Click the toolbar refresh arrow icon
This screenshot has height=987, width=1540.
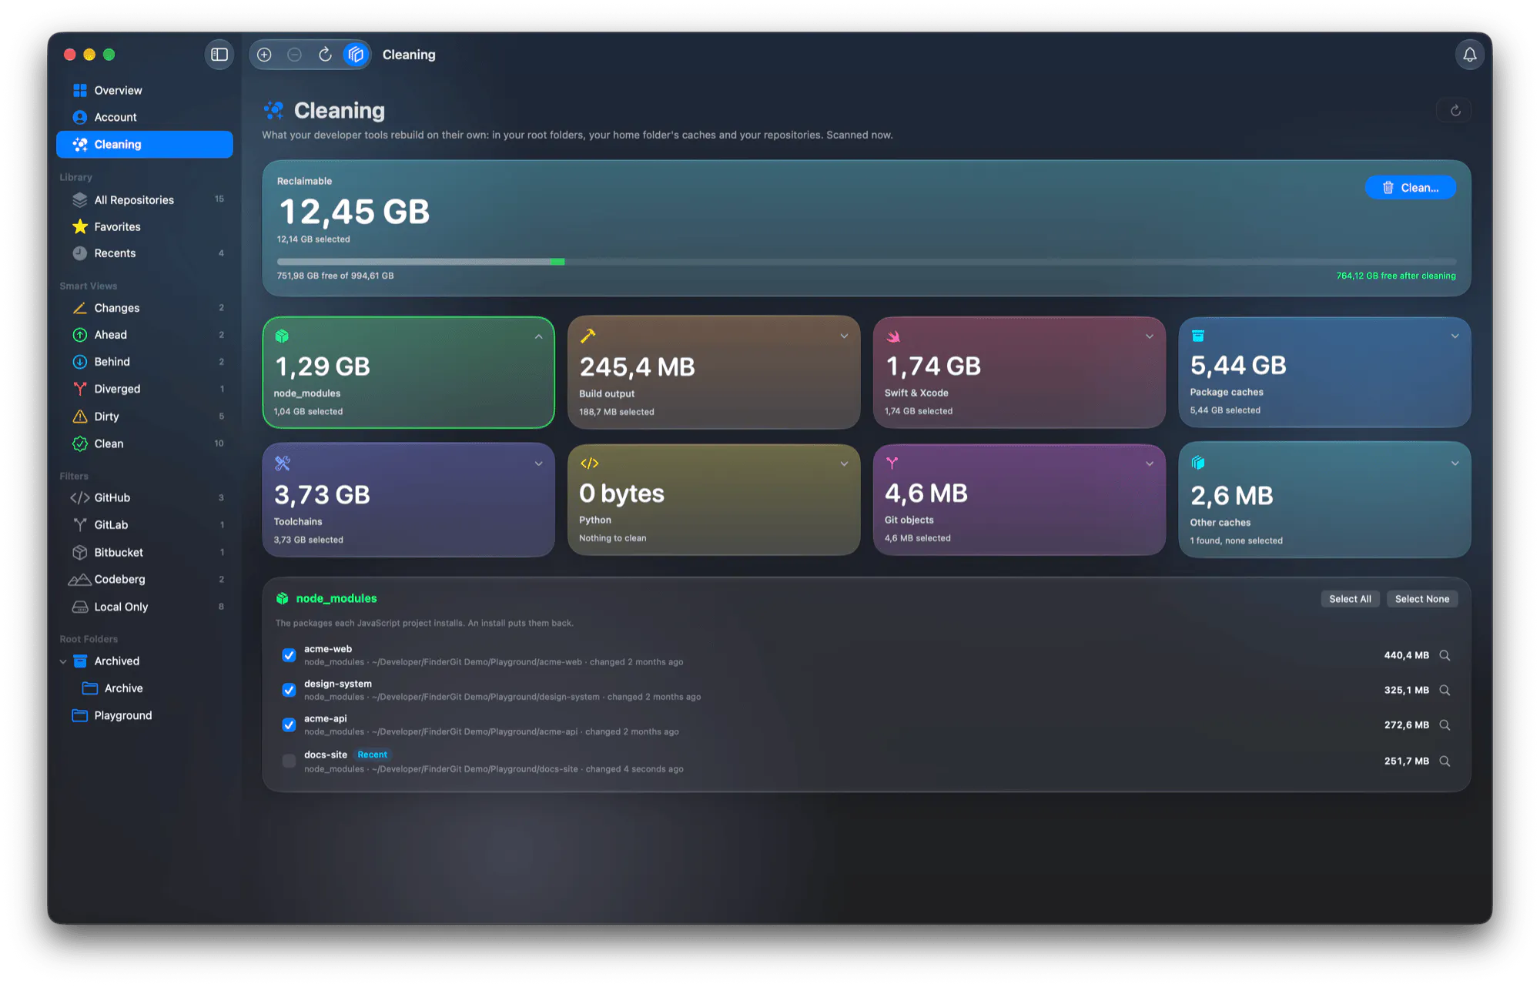pos(325,55)
